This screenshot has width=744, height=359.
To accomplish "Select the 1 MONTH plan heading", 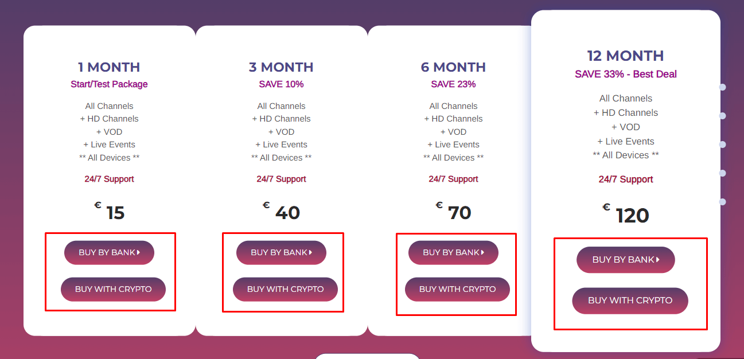I will (109, 67).
